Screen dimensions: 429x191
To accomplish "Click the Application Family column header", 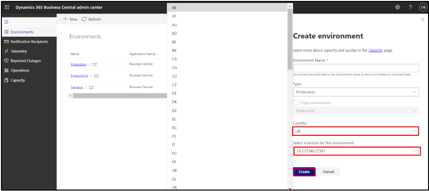I will (143, 54).
